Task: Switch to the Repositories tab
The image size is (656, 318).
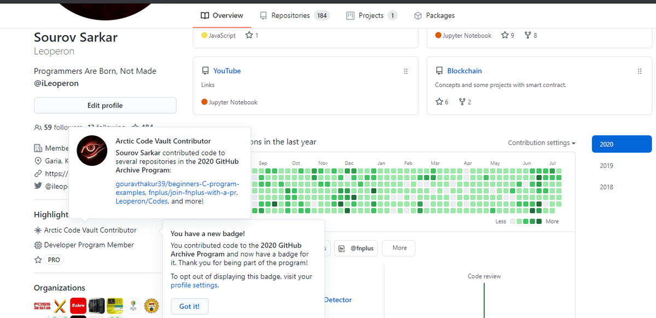Action: [294, 15]
